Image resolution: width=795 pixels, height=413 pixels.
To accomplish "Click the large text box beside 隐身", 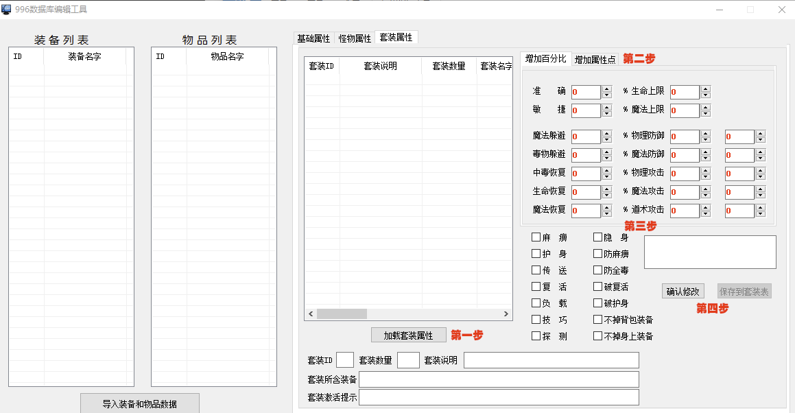I will coord(710,252).
